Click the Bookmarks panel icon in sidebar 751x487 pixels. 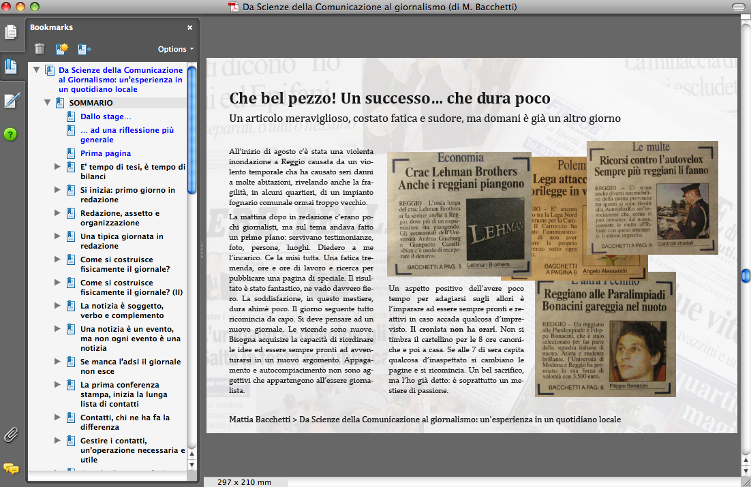pyautogui.click(x=11, y=66)
